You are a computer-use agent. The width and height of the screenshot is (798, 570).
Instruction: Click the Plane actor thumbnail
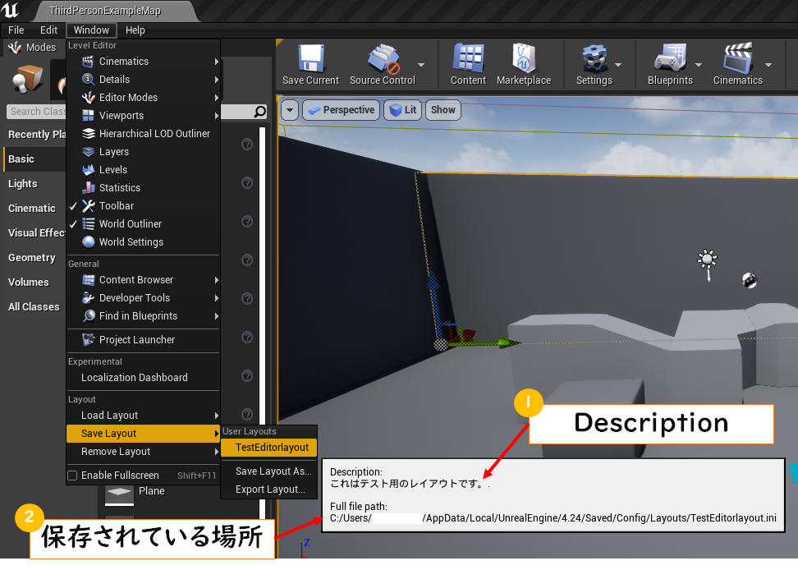click(120, 494)
